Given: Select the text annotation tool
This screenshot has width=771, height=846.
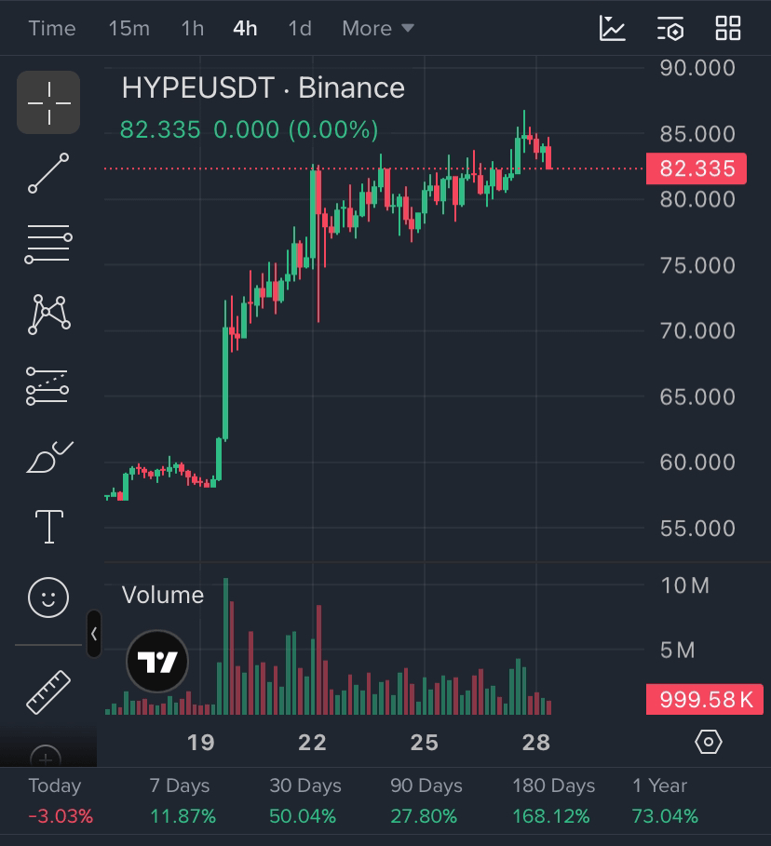Looking at the screenshot, I should click(49, 527).
